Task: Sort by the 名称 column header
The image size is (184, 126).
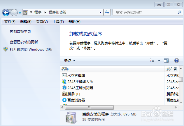Action: click(112, 69)
